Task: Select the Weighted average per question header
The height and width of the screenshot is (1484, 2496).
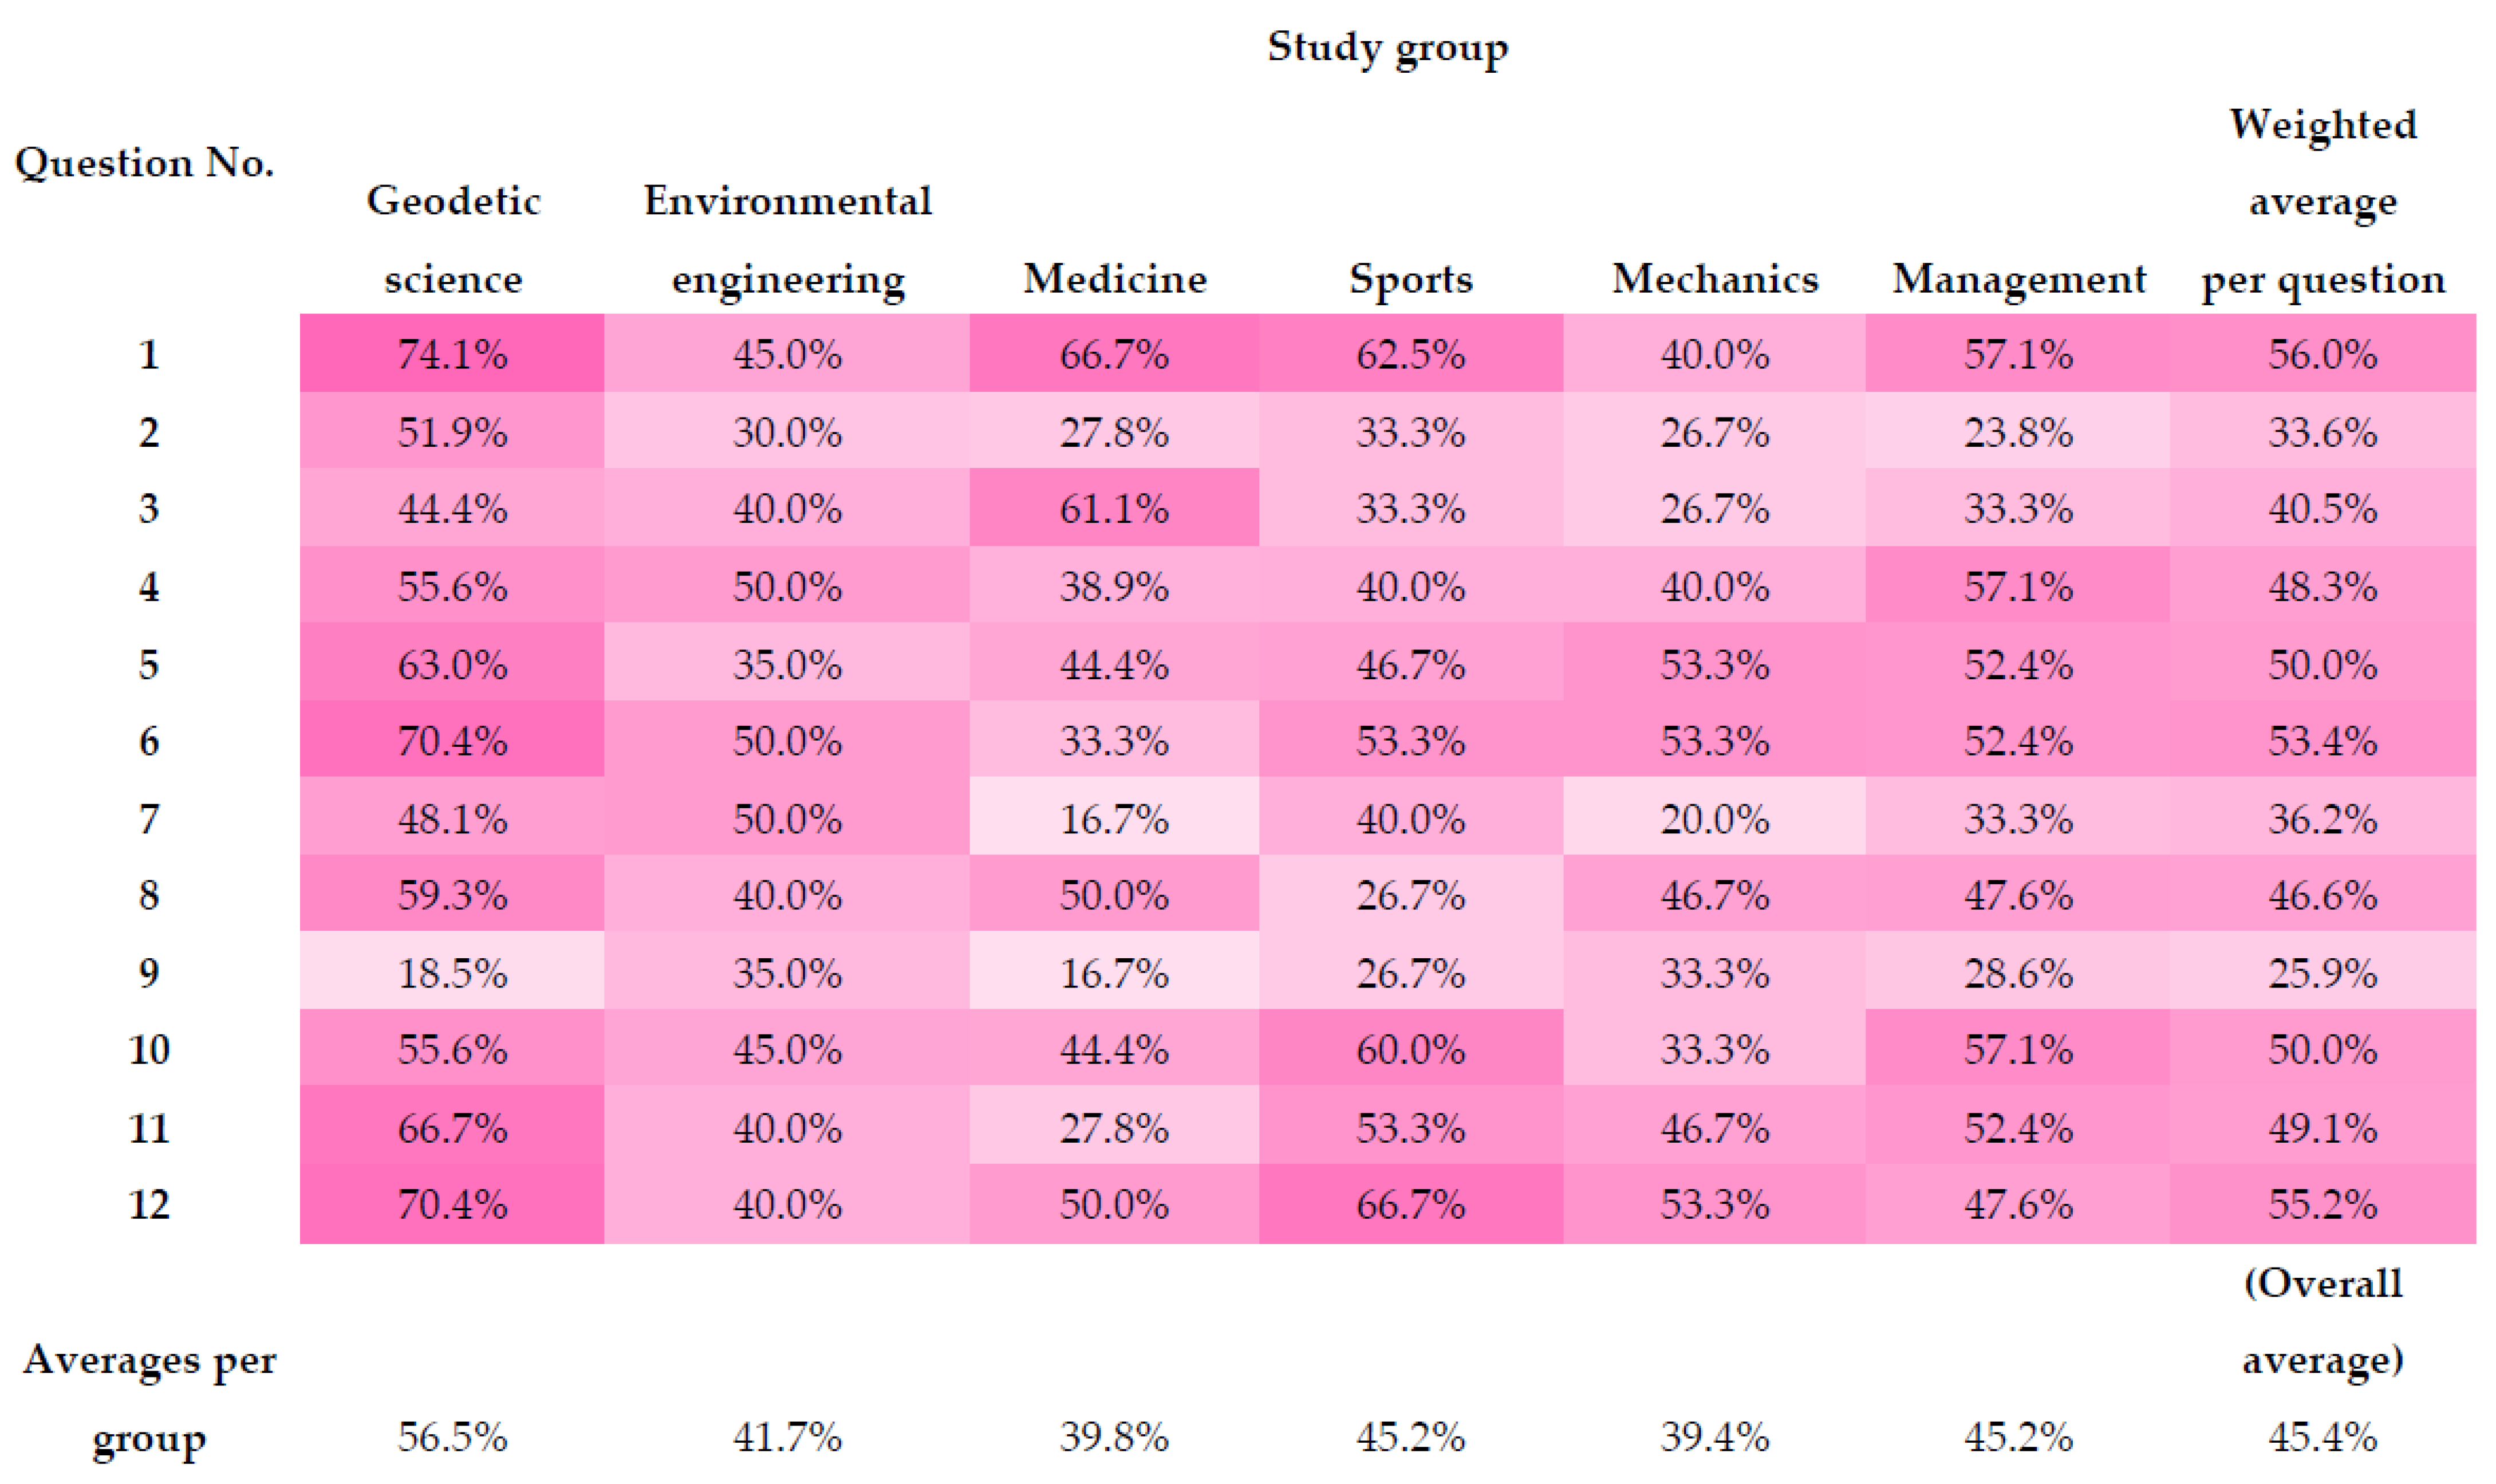Action: pos(2323,202)
